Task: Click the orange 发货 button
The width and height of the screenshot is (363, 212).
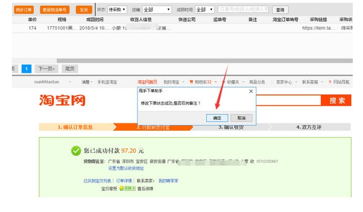Action: point(84,10)
